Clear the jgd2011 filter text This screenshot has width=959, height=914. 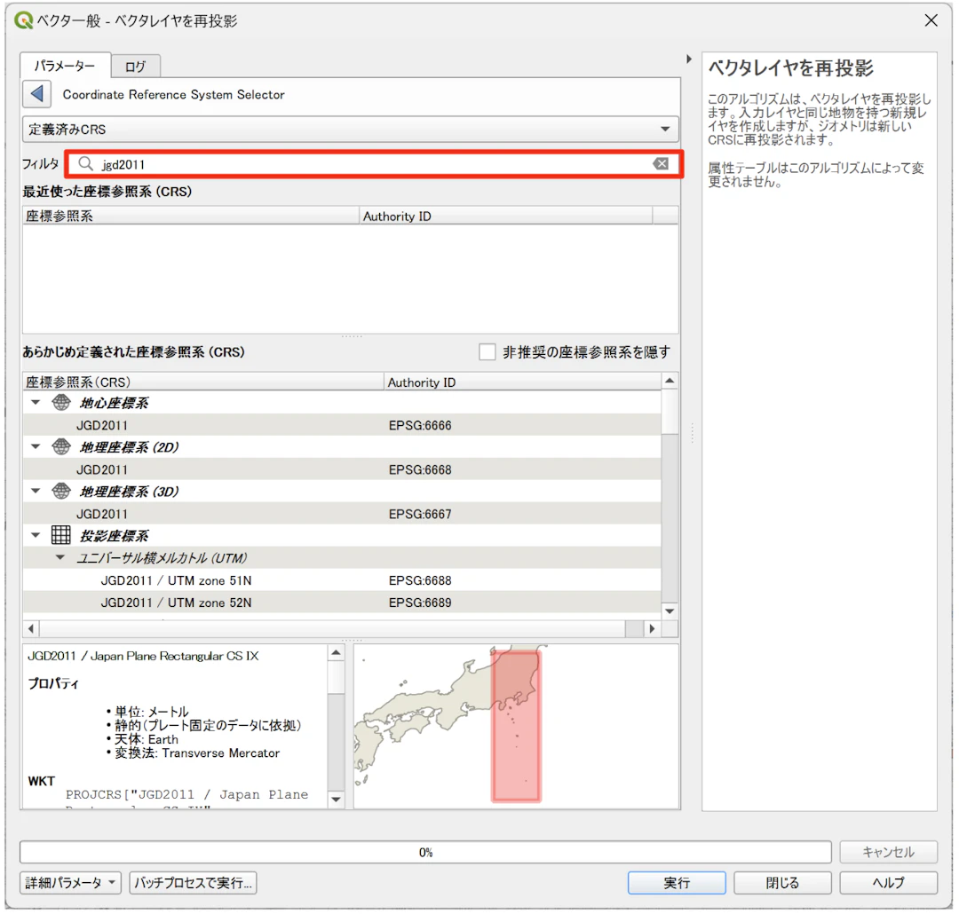[661, 164]
